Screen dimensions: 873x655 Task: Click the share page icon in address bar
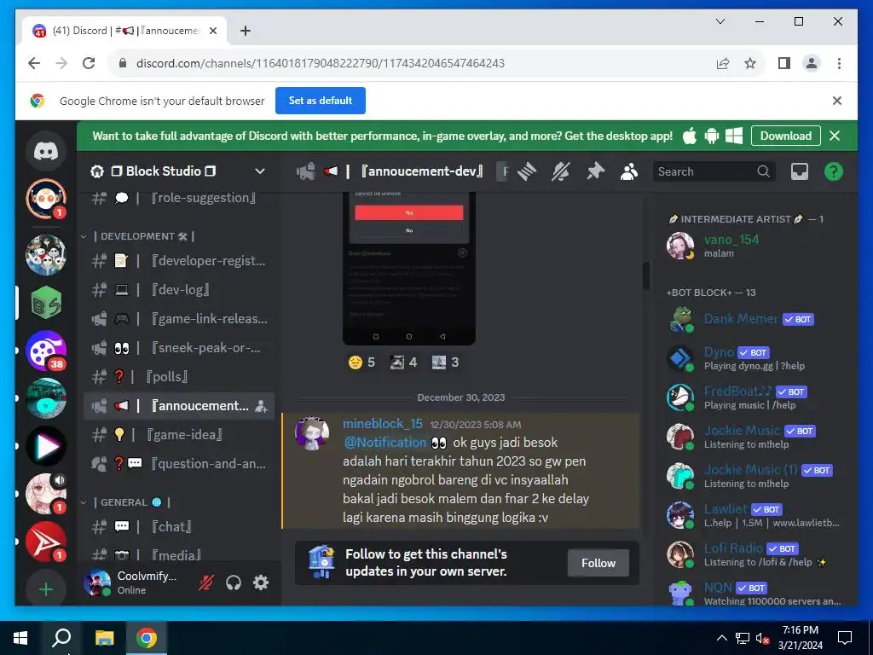pyautogui.click(x=723, y=63)
